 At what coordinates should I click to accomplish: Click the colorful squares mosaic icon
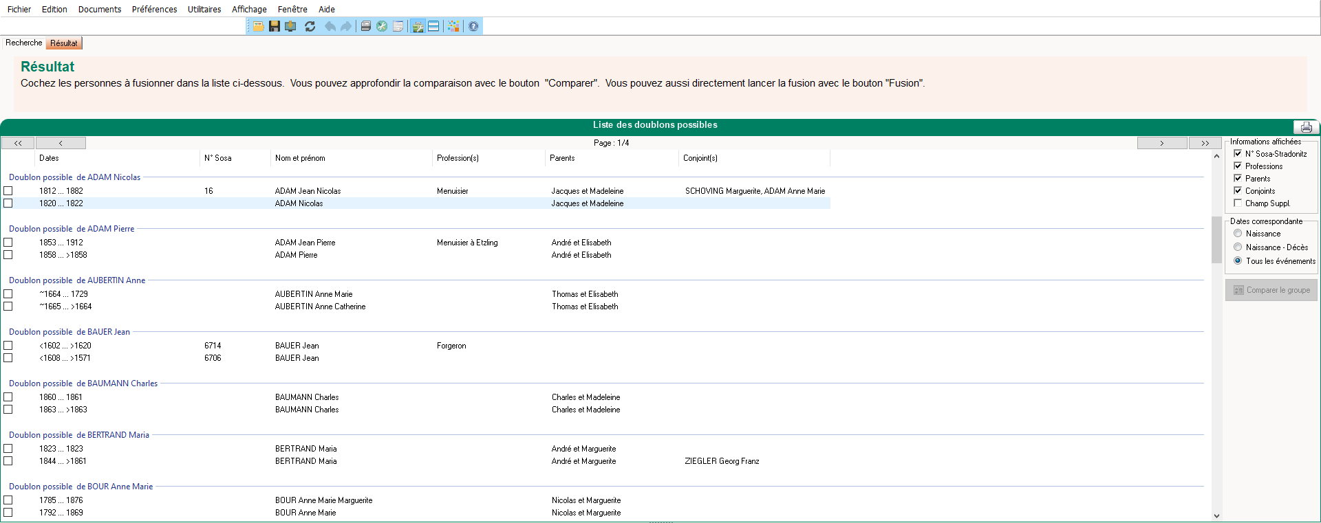453,26
